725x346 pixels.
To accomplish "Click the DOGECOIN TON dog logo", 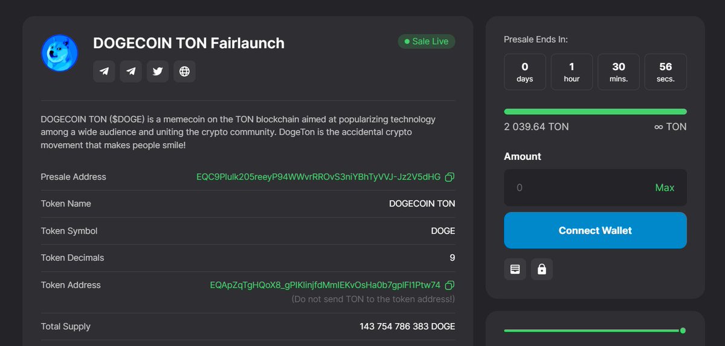I will tap(59, 53).
